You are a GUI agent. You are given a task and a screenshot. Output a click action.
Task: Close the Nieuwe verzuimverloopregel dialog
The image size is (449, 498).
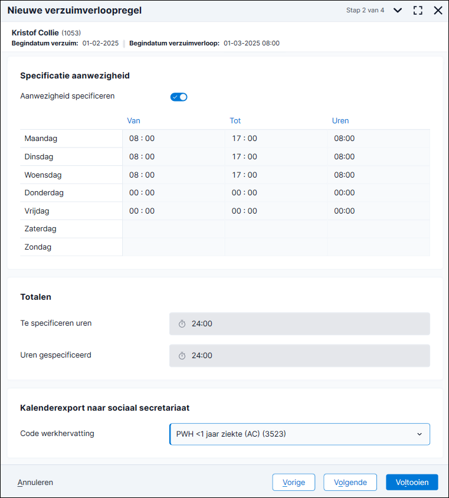438,11
